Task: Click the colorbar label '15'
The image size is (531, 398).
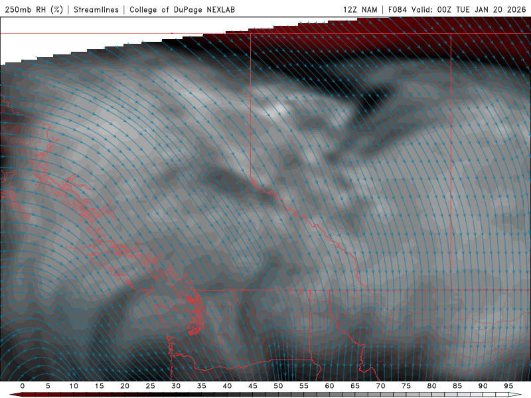Action: (99, 386)
